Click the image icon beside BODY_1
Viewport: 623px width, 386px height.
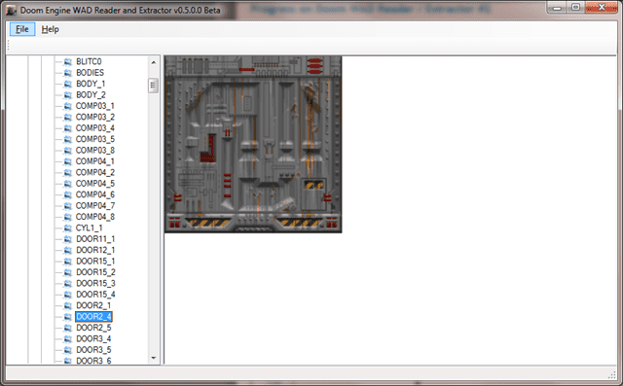click(x=68, y=84)
